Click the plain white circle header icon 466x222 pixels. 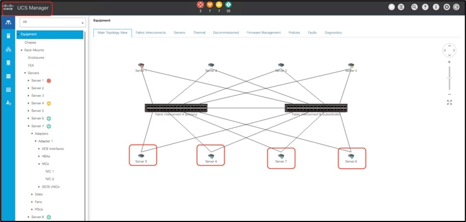point(392,7)
